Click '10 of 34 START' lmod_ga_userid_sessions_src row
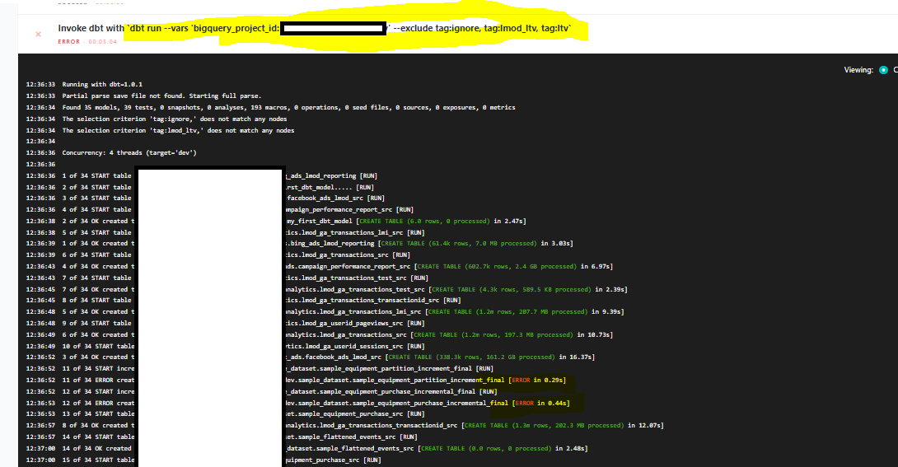 (x=225, y=346)
